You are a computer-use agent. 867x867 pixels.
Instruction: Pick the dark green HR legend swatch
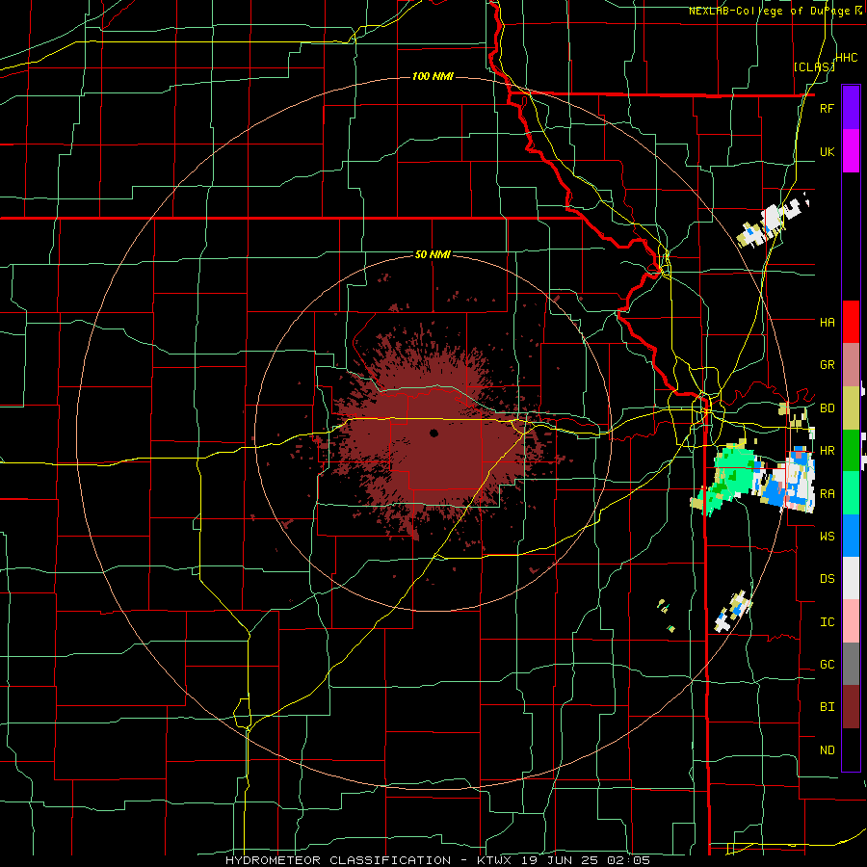[851, 450]
